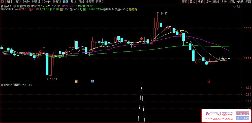Click the 返回 back button
Image resolution: width=252 pixels, height=123 pixels.
click(x=248, y=2)
